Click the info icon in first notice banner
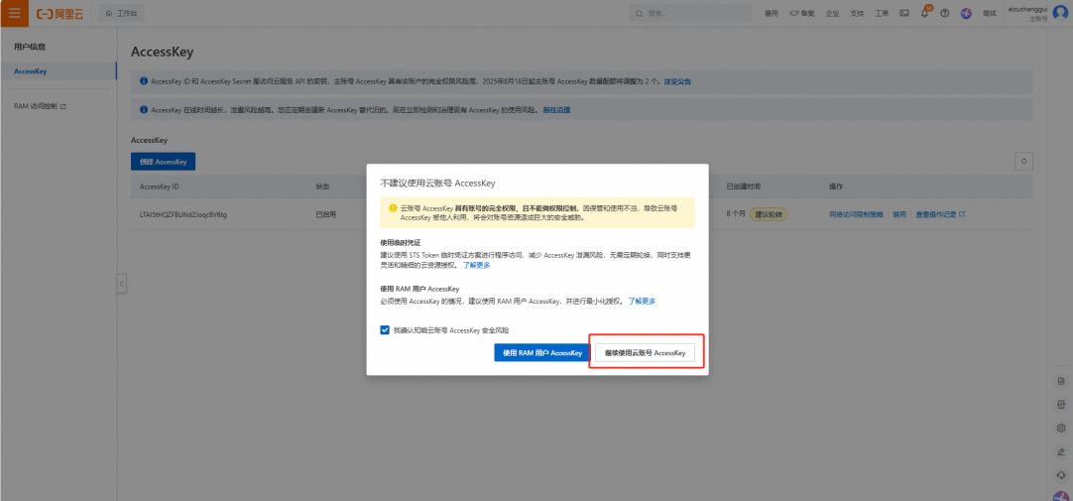This screenshot has height=501, width=1073. tap(144, 80)
